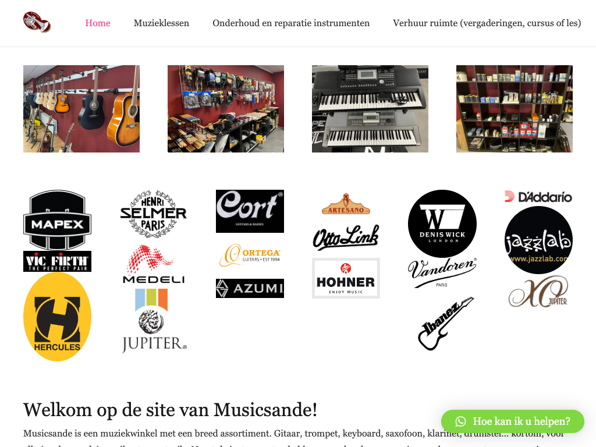
Task: Click the Denis Wick London logo
Action: [442, 223]
